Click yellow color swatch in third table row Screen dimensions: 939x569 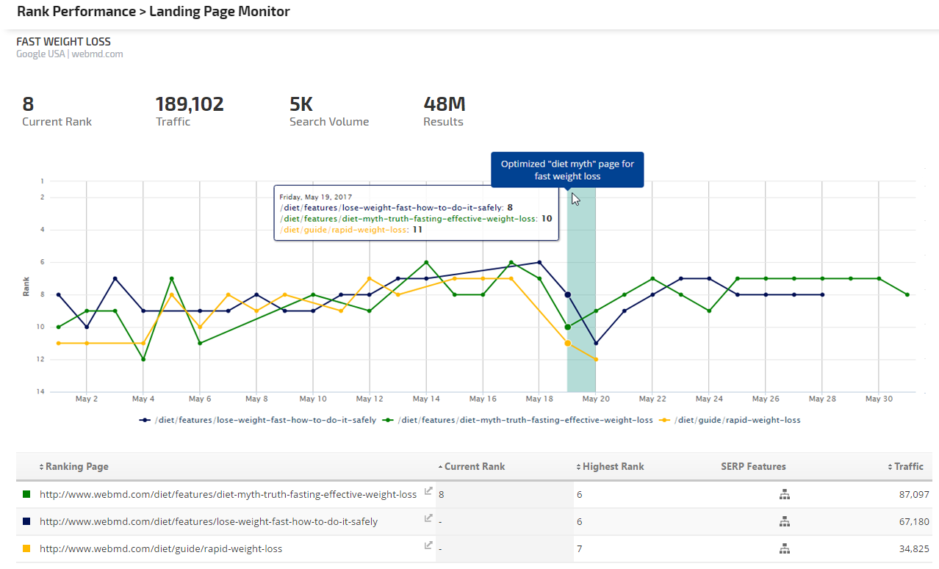(x=27, y=549)
